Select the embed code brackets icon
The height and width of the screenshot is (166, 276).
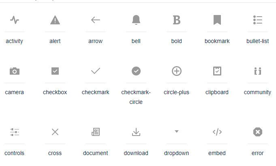(x=217, y=132)
